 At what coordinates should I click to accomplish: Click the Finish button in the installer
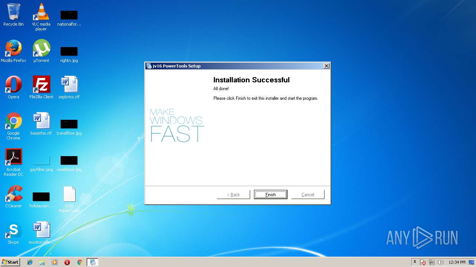click(270, 194)
